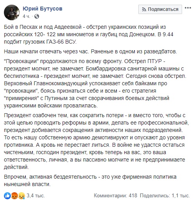This screenshot has width=193, height=202.
Task: Click author name Юрий Бутусов
Action: 43,9
